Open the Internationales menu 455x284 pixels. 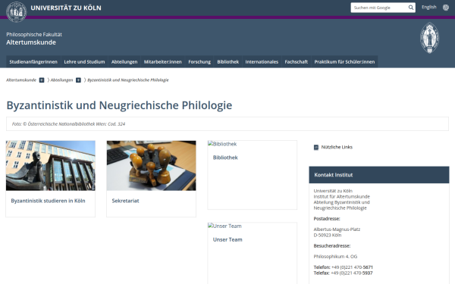click(262, 62)
